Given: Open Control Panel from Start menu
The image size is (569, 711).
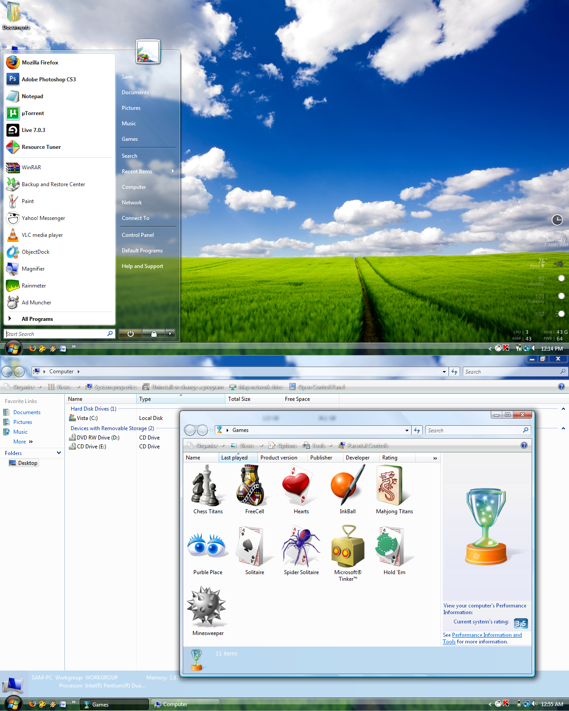Looking at the screenshot, I should (x=138, y=235).
